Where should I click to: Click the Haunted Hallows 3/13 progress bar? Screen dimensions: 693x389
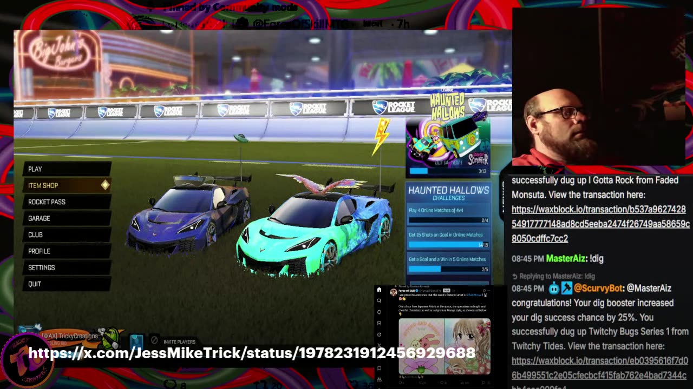pos(448,171)
